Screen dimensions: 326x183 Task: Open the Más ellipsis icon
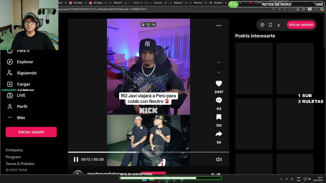point(10,117)
